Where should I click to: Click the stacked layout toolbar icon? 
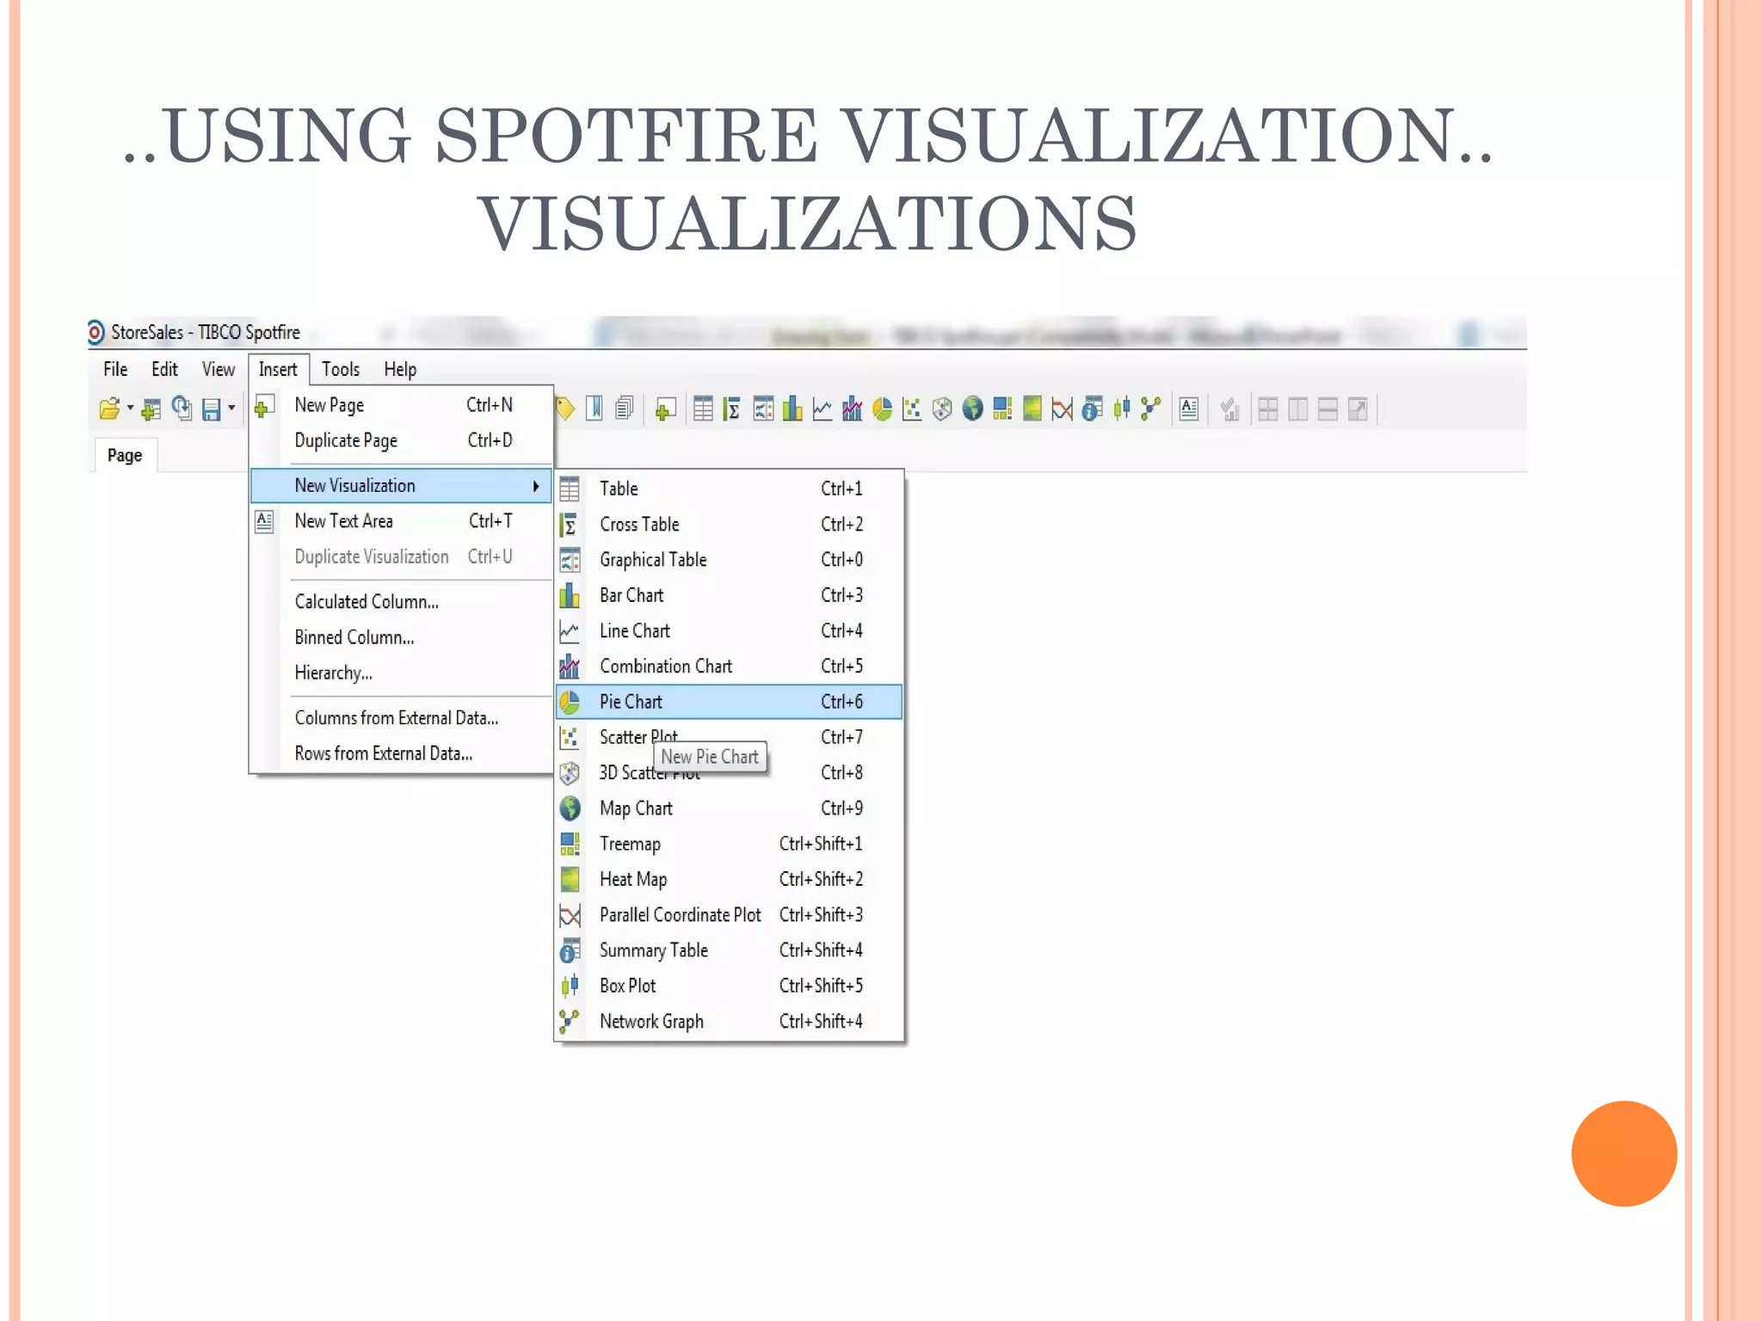(1328, 409)
